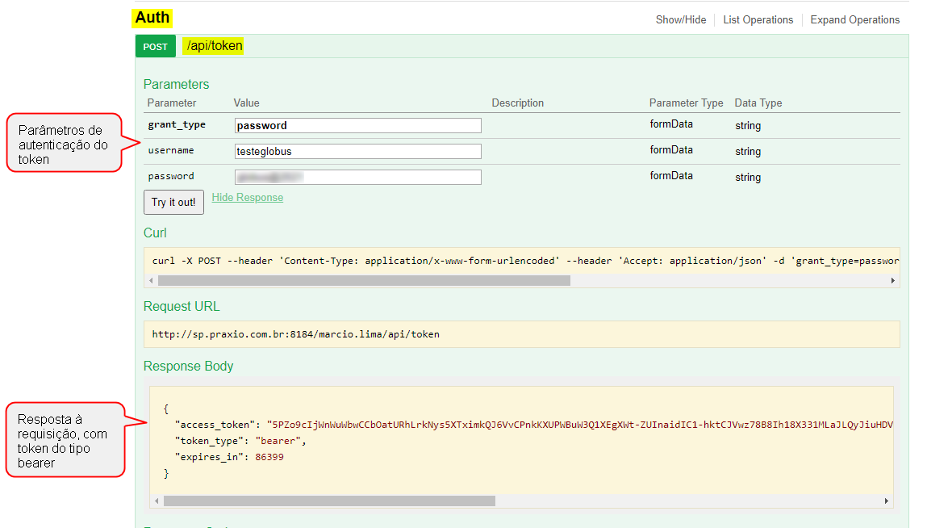Screen dimensions: 927x528
Task: Click the "access_token" key label
Action: coord(215,425)
